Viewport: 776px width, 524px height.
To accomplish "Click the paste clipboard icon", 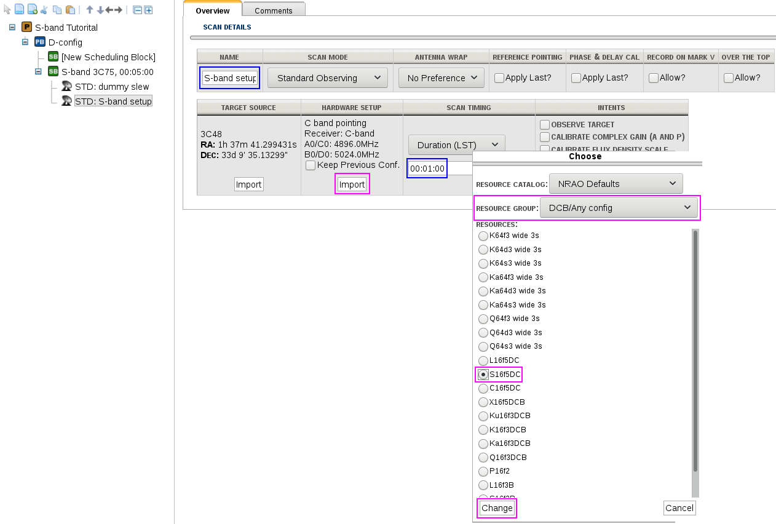I will [x=70, y=10].
